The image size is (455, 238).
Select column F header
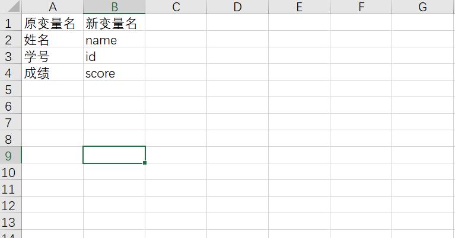pyautogui.click(x=361, y=7)
